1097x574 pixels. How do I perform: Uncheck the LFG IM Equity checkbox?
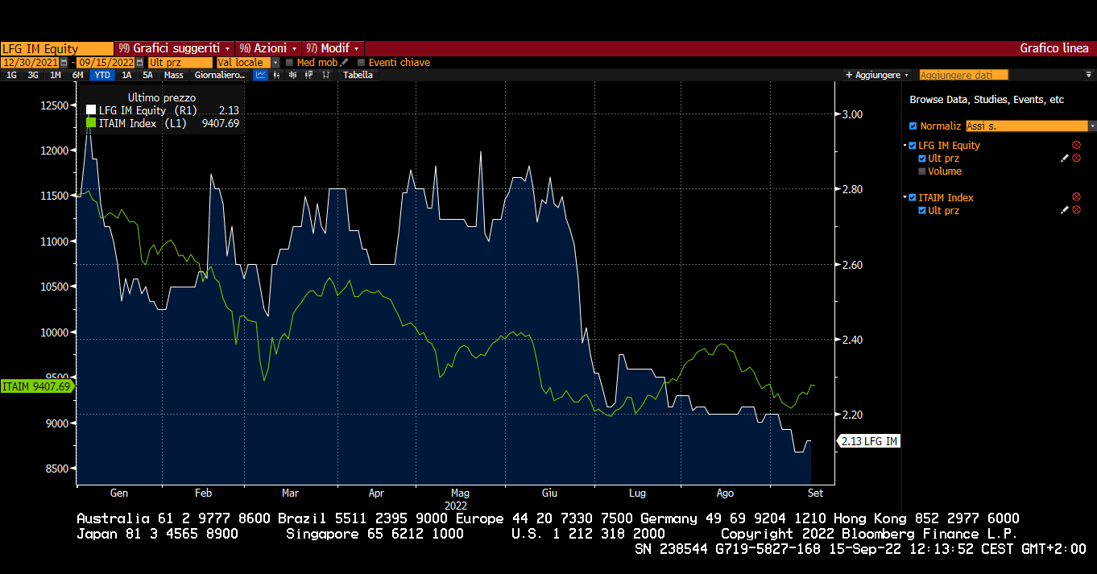click(x=913, y=146)
